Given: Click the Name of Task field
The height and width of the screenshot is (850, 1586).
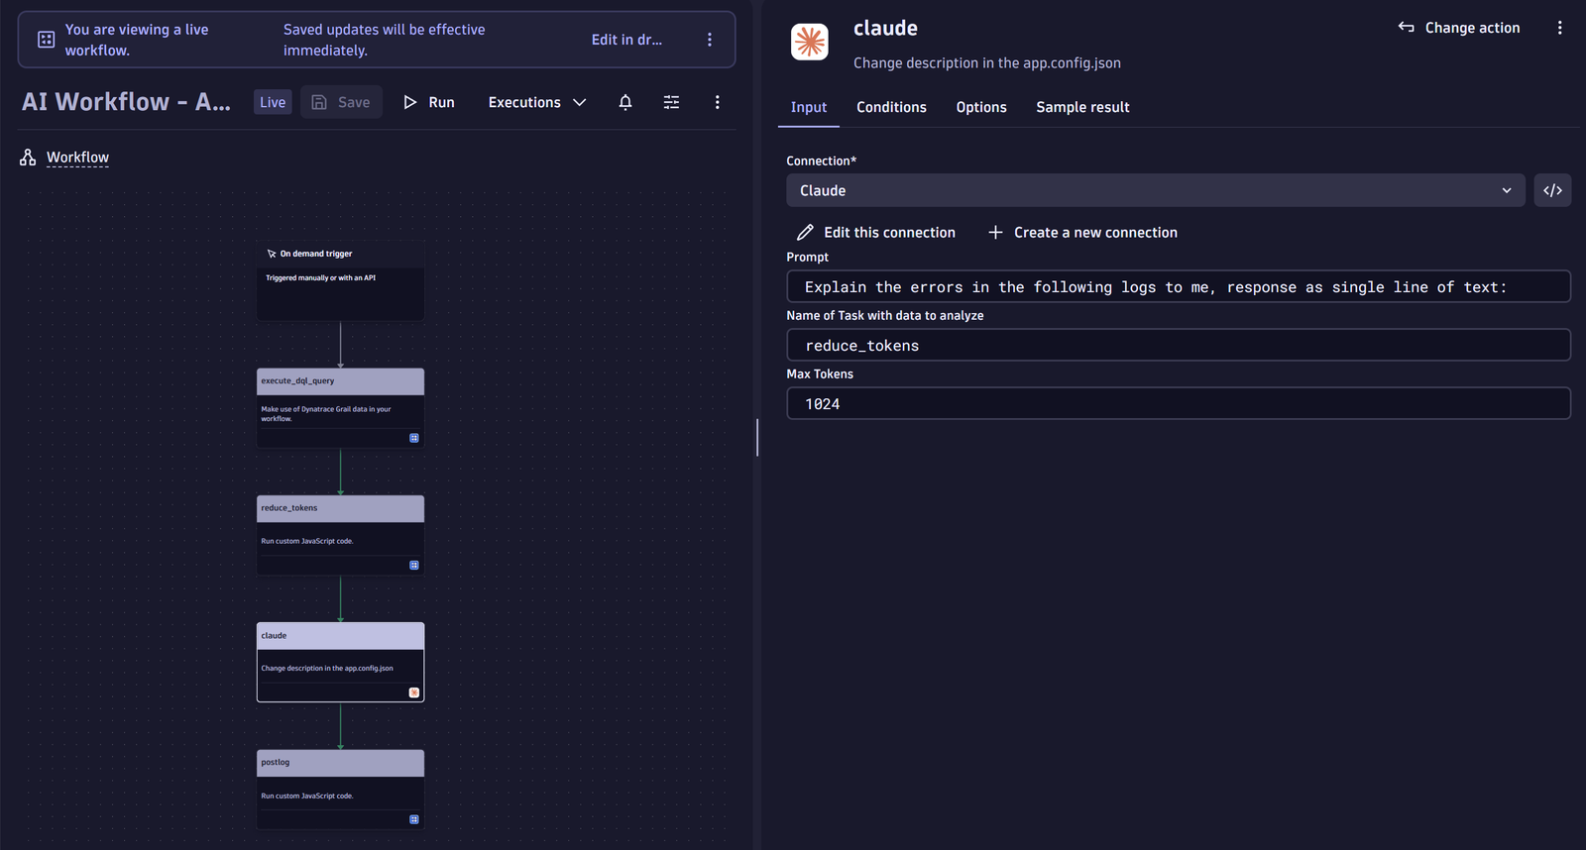Looking at the screenshot, I should [x=1179, y=345].
